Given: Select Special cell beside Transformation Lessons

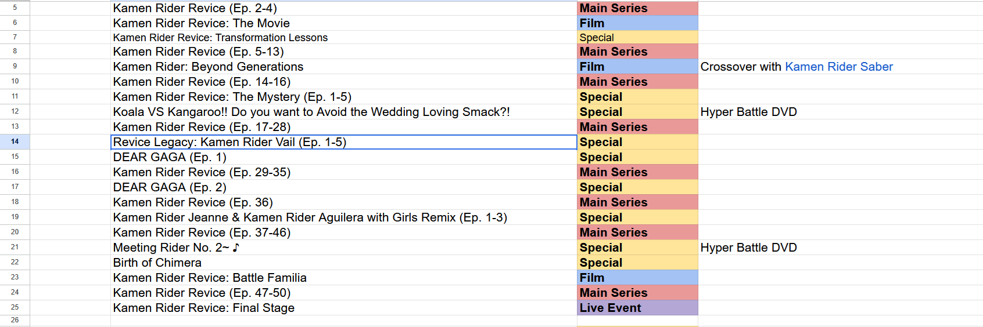Looking at the screenshot, I should point(637,37).
